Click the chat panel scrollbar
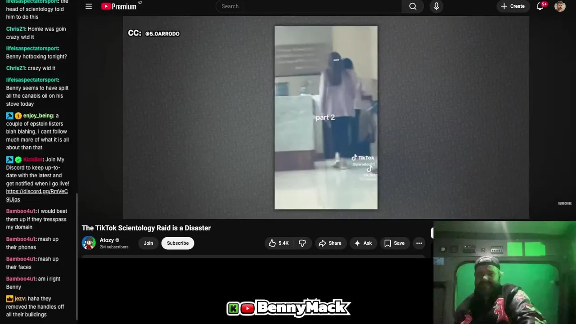This screenshot has width=576, height=324. tap(76, 256)
